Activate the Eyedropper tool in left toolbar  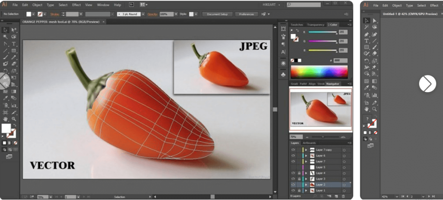5,99
